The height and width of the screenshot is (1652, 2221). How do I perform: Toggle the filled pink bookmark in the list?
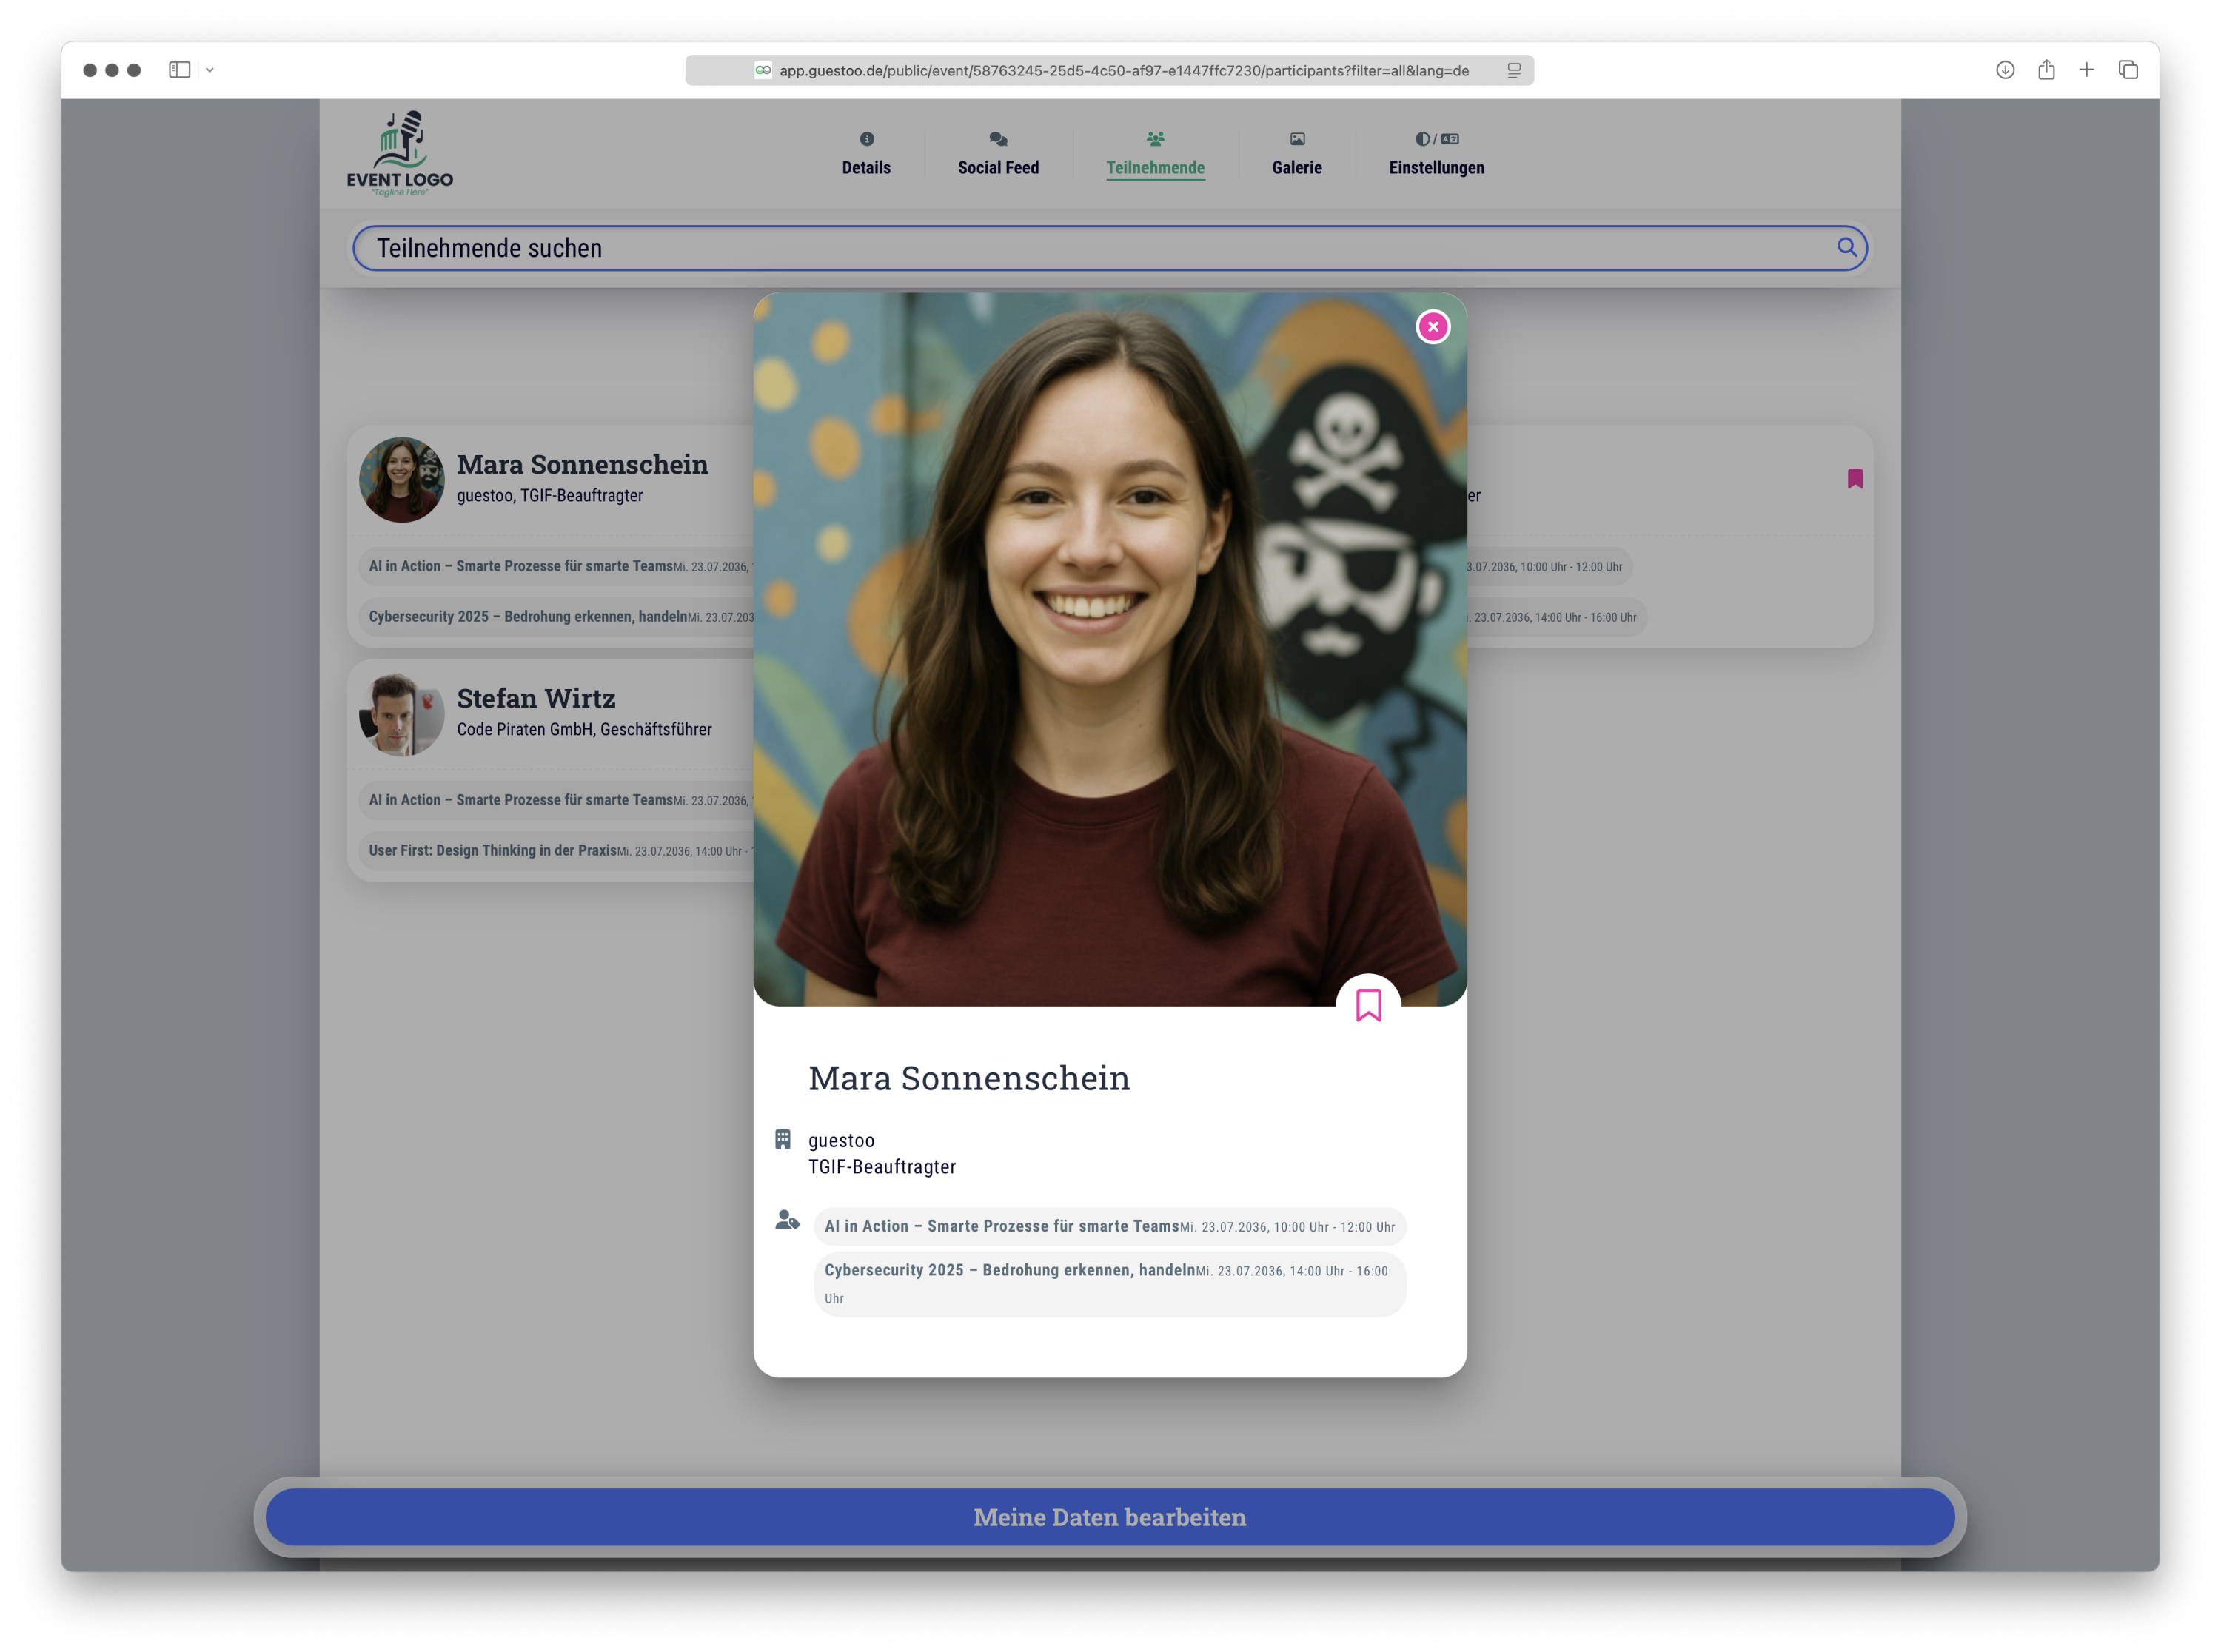[x=1855, y=479]
